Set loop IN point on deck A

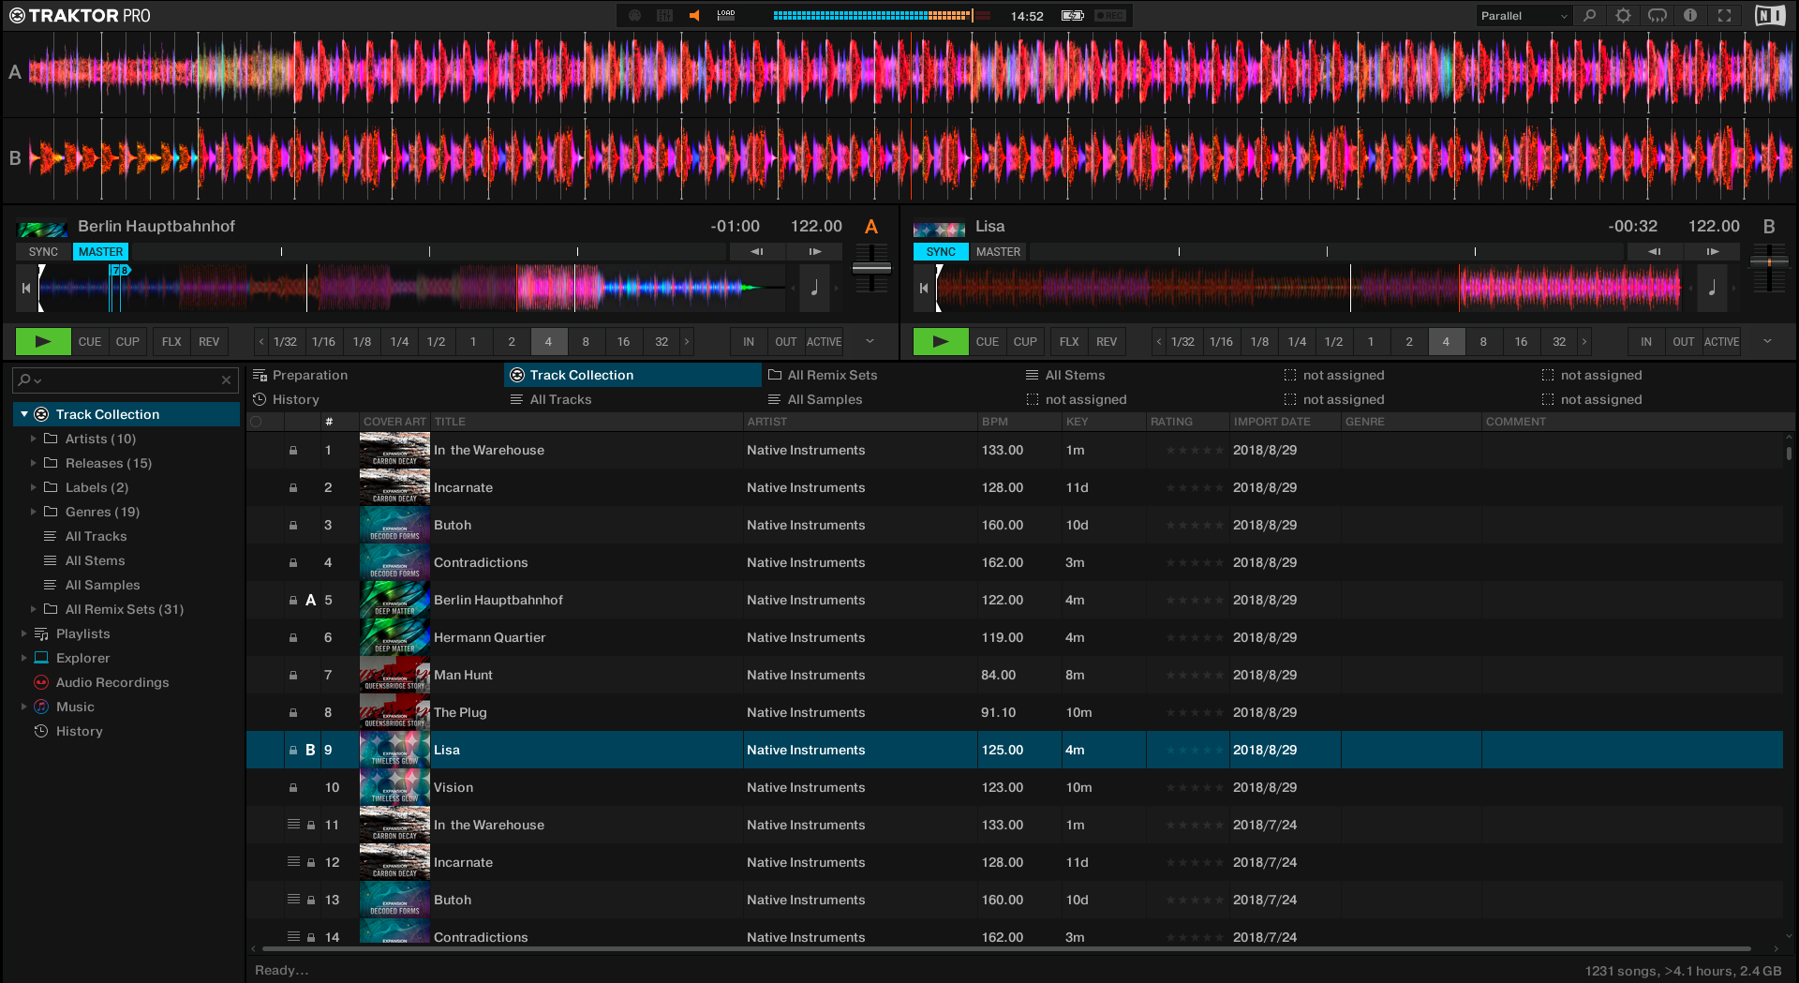[749, 342]
